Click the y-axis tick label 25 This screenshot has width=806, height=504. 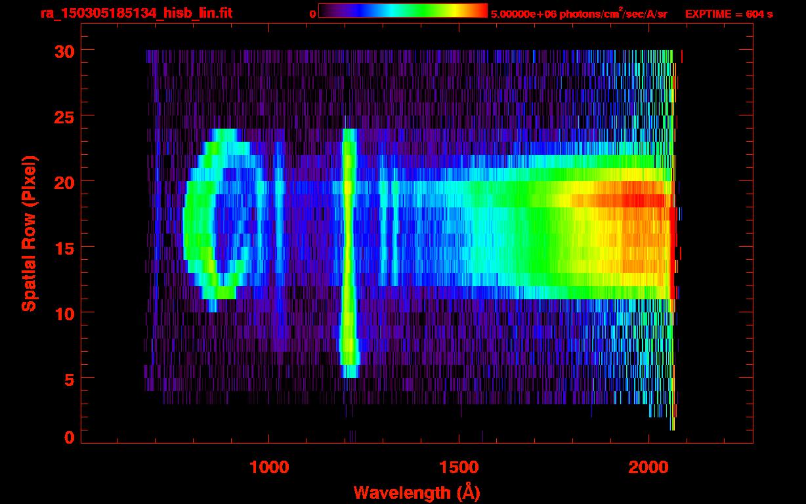(x=64, y=116)
